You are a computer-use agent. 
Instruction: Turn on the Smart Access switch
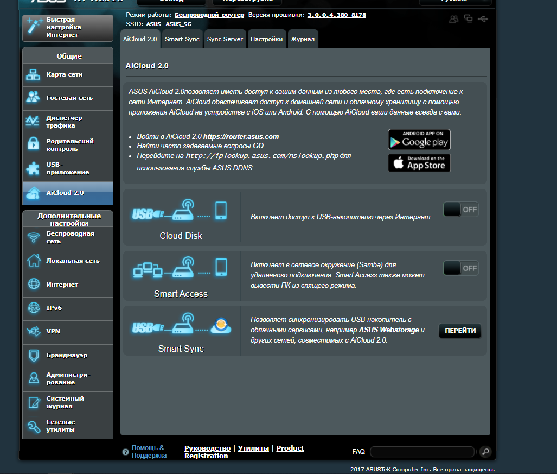[460, 268]
